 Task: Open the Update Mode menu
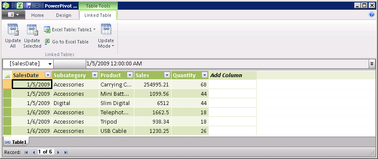(106, 36)
